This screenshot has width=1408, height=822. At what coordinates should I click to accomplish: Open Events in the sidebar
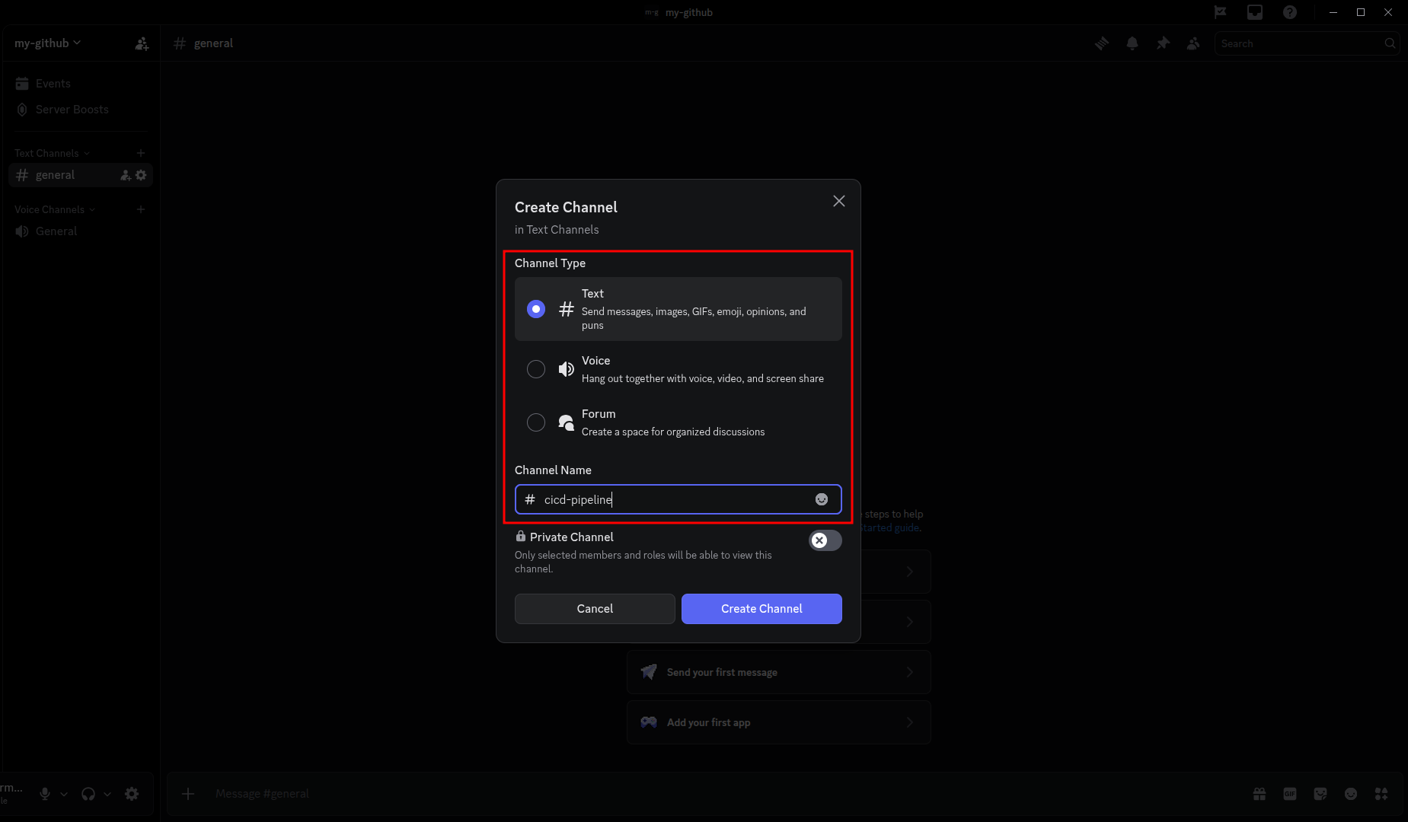click(80, 84)
